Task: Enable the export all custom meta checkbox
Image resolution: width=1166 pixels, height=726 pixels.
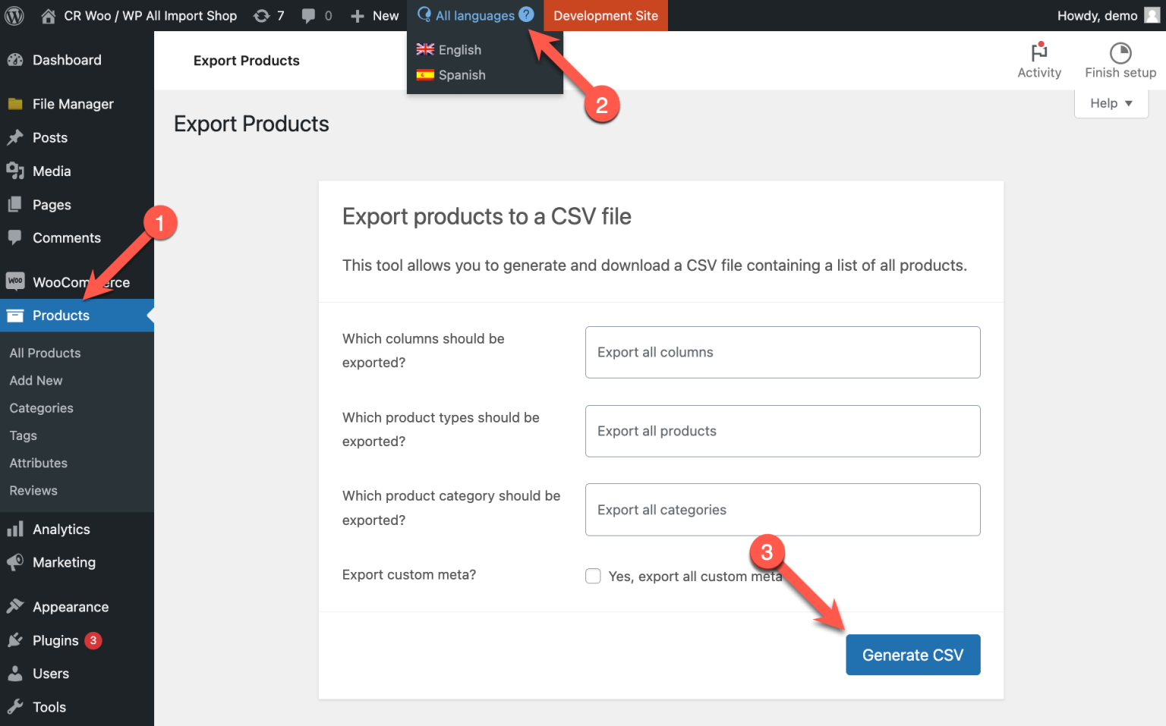Action: [593, 576]
